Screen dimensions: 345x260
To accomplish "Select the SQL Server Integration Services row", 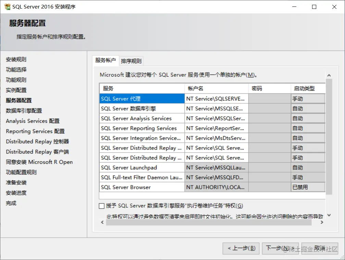I will point(142,138).
